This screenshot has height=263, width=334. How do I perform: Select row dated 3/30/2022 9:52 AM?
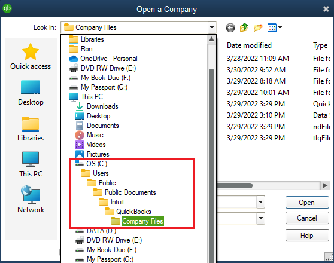coord(256,70)
